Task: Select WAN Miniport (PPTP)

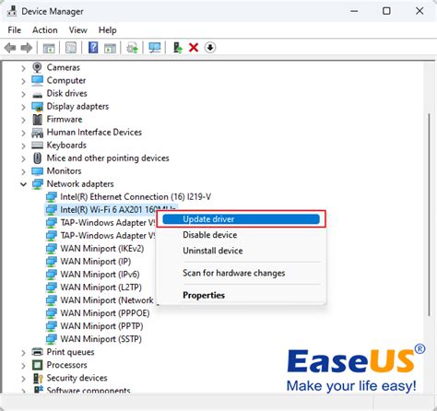Action: (x=101, y=326)
